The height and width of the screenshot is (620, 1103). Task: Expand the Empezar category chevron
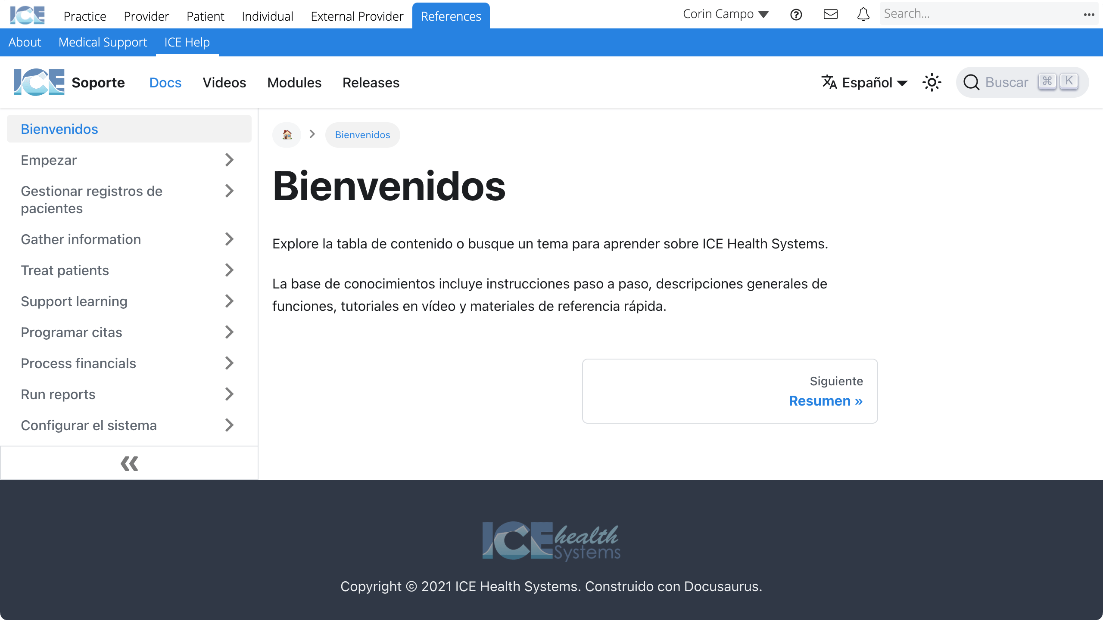pyautogui.click(x=229, y=160)
